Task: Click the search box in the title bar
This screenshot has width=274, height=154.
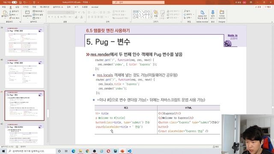Action: click(138, 2)
